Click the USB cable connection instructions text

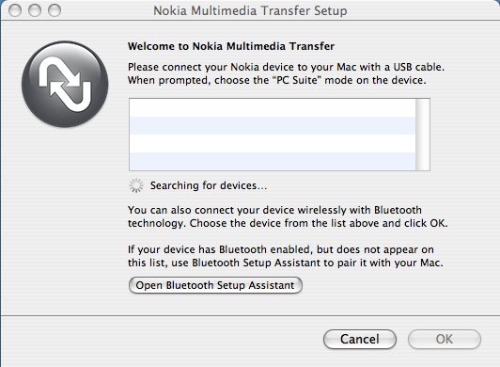pos(286,73)
